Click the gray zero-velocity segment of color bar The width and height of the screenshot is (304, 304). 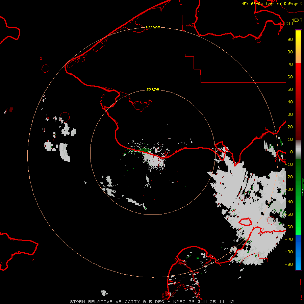[298, 150]
